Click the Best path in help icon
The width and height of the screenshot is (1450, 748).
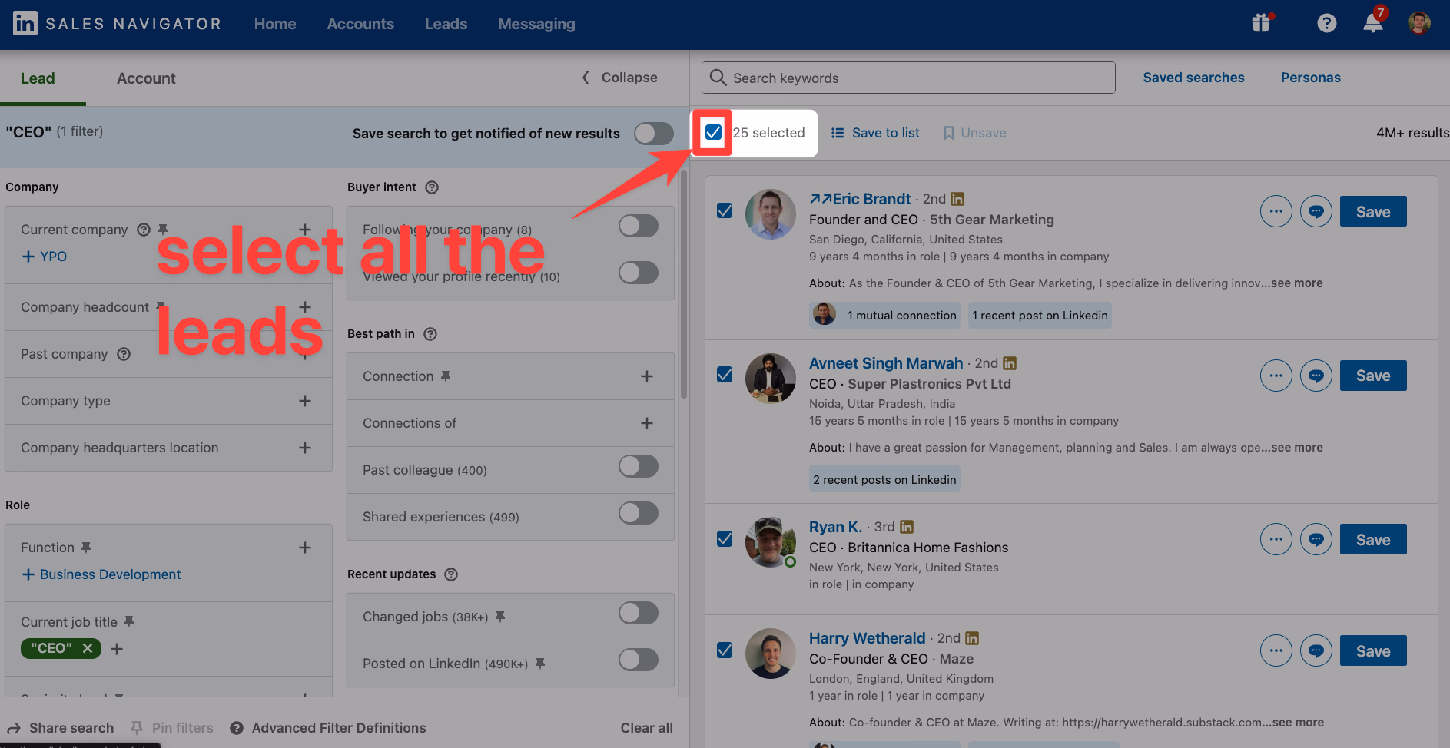430,334
